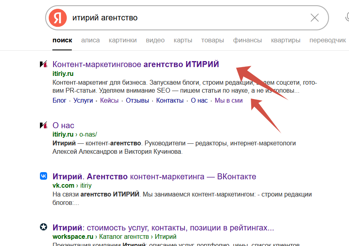Go to the видео tab
The height and width of the screenshot is (246, 349).
155,40
